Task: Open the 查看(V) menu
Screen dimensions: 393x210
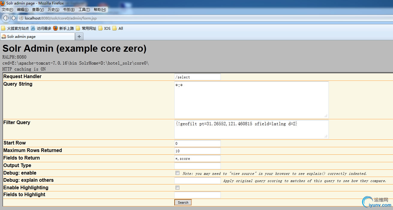Action: pos(38,10)
